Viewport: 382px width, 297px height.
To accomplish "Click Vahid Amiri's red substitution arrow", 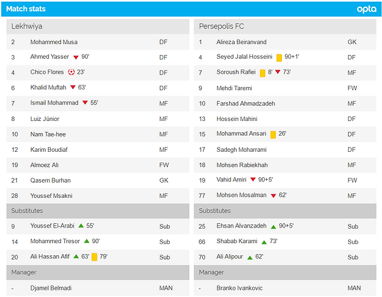I will 253,180.
